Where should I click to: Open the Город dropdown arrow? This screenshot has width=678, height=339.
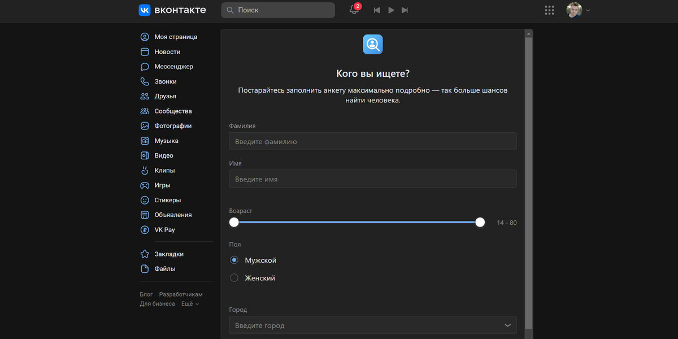tap(507, 325)
